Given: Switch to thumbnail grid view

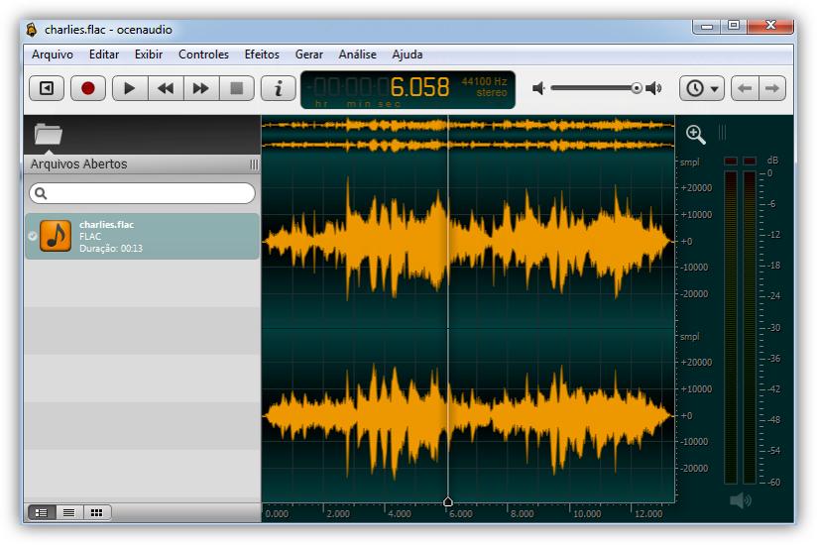Looking at the screenshot, I should (96, 512).
